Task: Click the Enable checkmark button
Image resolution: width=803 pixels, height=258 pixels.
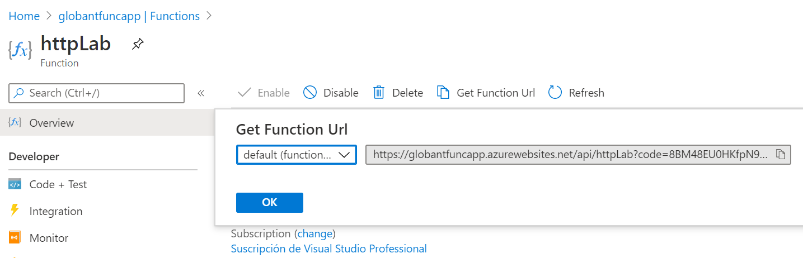Action: pyautogui.click(x=264, y=93)
